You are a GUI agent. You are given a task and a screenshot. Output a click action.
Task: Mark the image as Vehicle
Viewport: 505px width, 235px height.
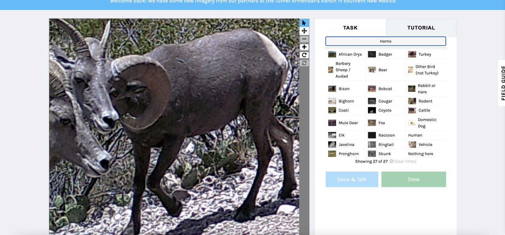[425, 145]
